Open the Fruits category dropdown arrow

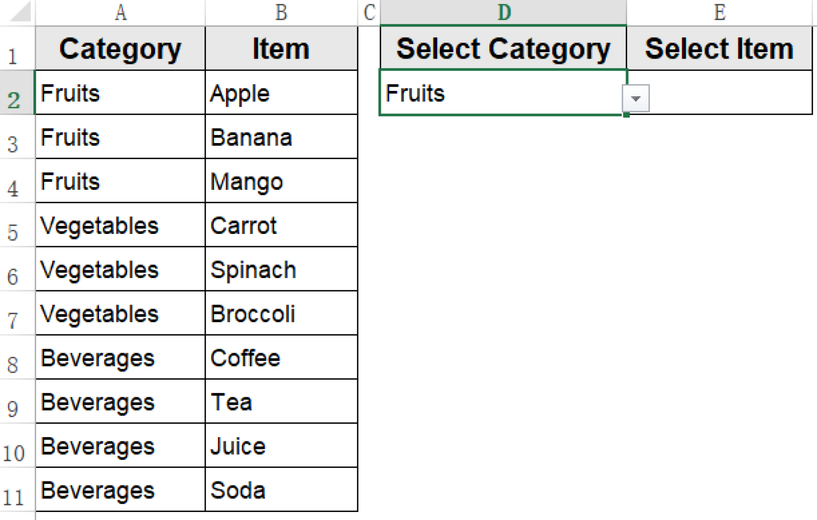pos(636,97)
